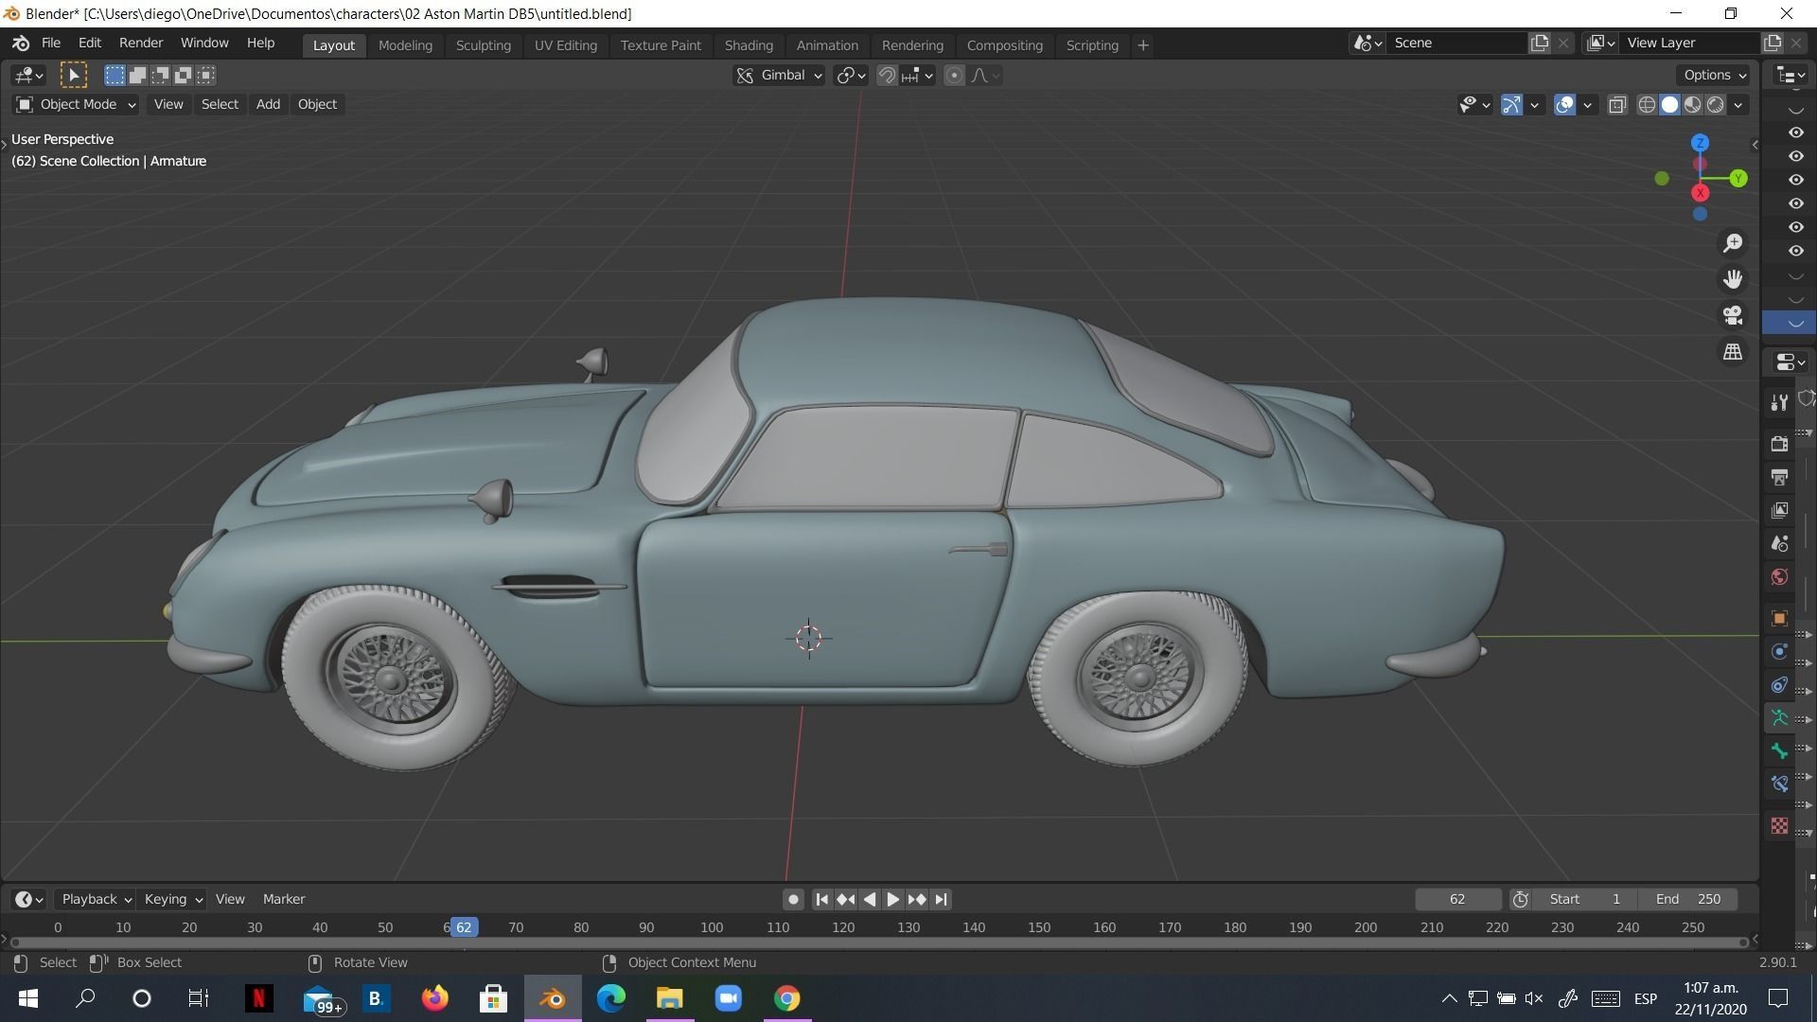The image size is (1817, 1022).
Task: Open the 3D viewport editor type dropdown
Action: pos(28,75)
